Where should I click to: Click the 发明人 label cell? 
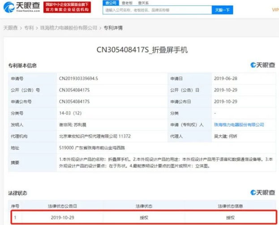[33, 125]
